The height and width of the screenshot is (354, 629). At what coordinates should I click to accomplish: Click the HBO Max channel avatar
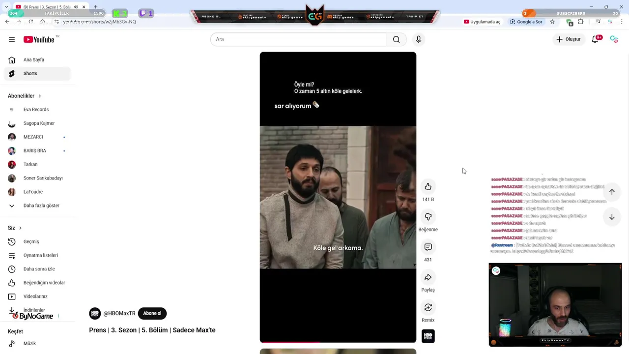95,314
